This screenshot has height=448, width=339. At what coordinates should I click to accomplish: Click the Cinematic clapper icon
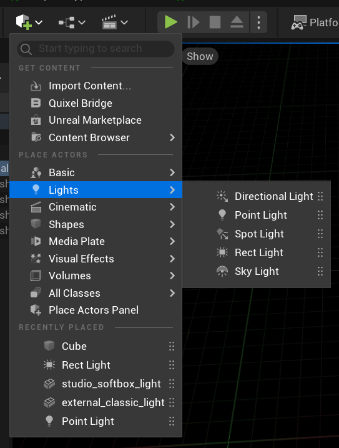click(x=36, y=207)
